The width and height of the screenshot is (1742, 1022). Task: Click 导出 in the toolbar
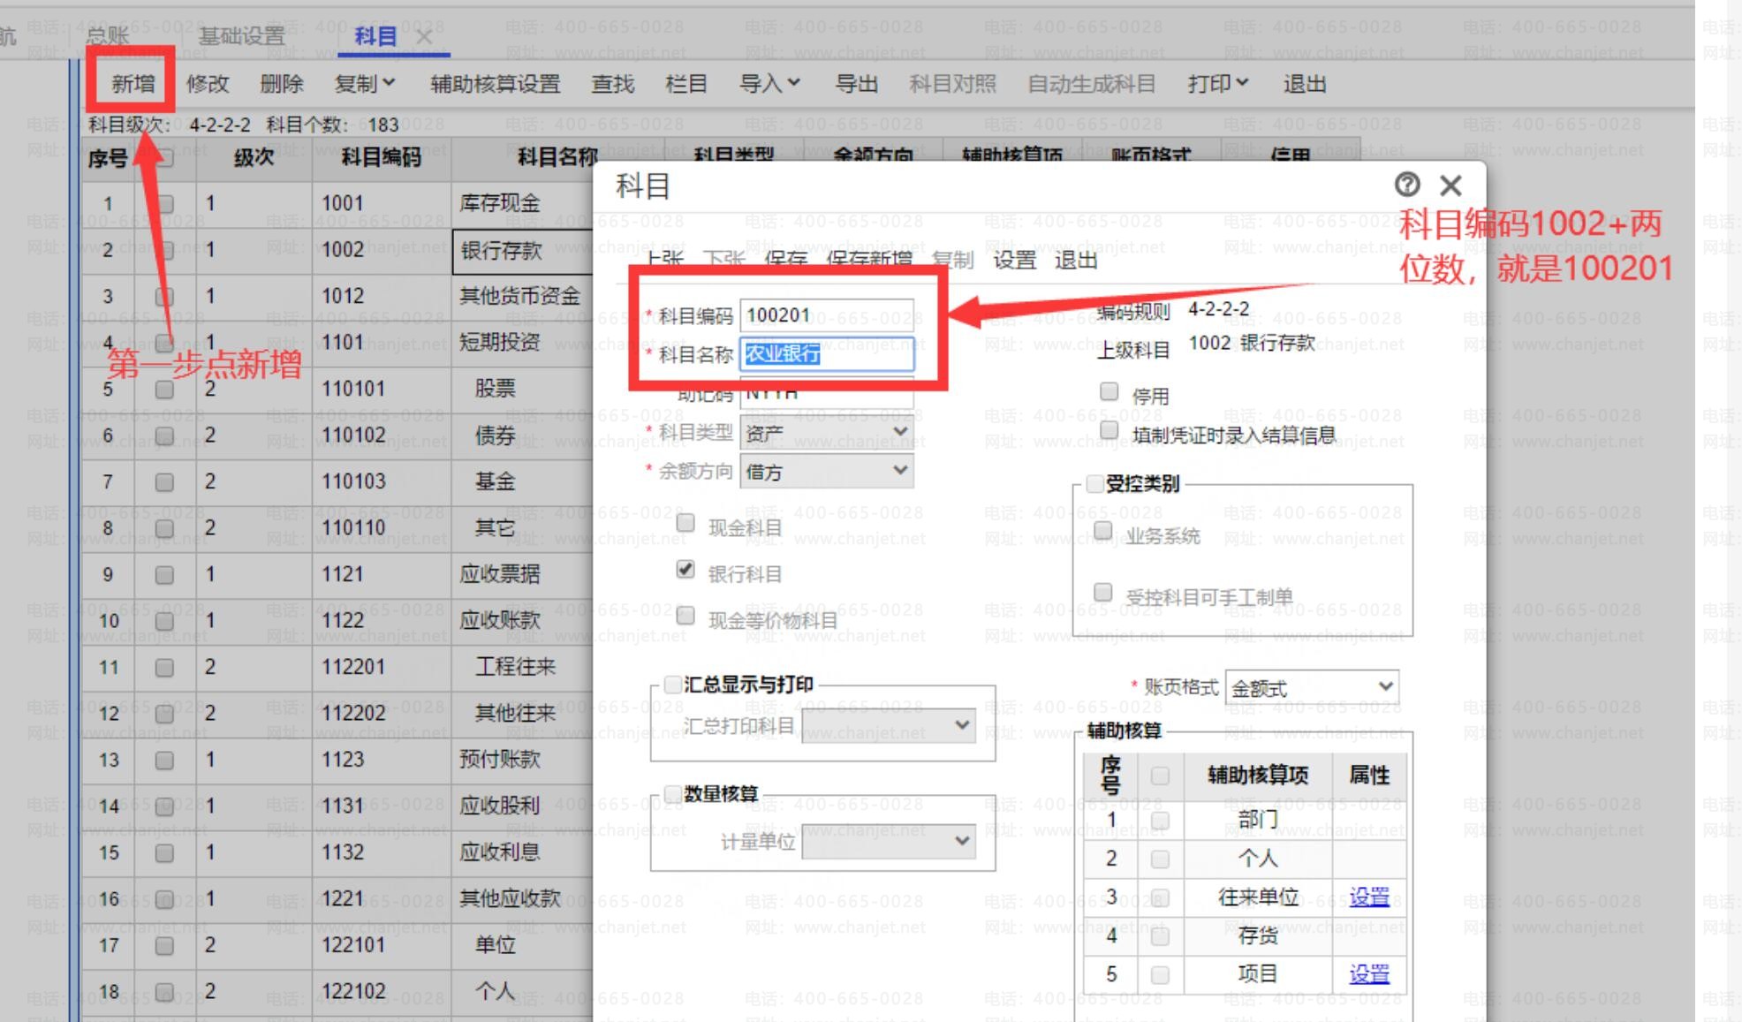[856, 84]
